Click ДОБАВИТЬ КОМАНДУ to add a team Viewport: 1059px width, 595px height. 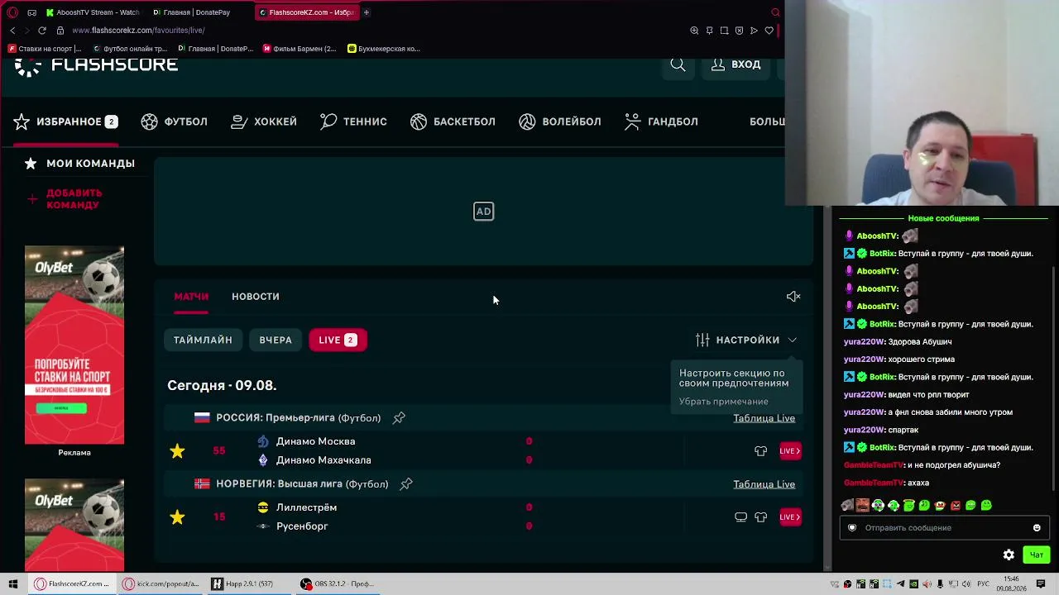(x=65, y=199)
